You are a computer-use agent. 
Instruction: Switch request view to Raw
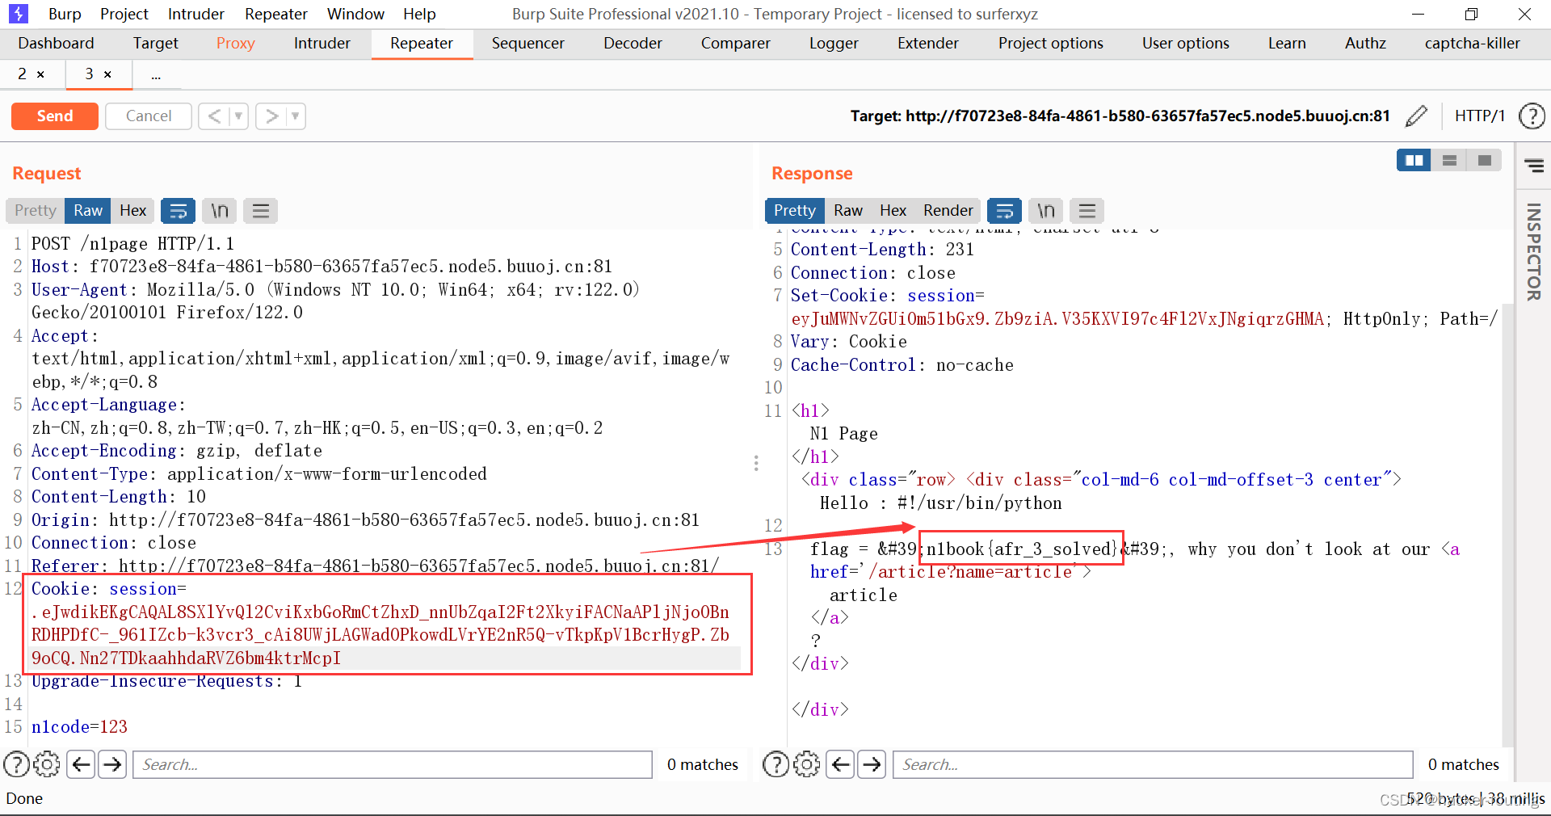tap(88, 211)
